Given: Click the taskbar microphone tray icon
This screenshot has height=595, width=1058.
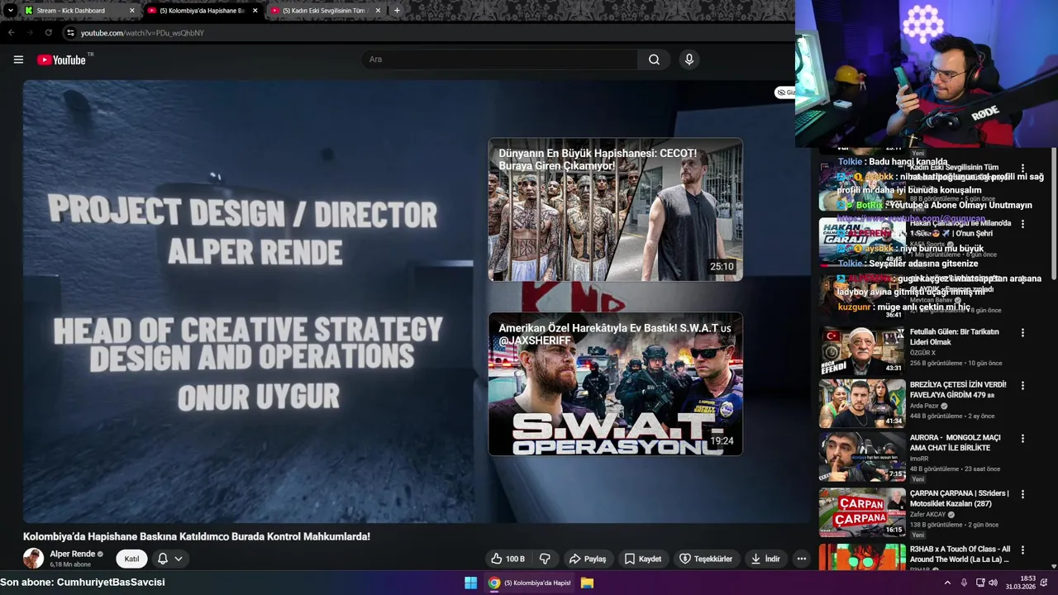Looking at the screenshot, I should (x=963, y=583).
